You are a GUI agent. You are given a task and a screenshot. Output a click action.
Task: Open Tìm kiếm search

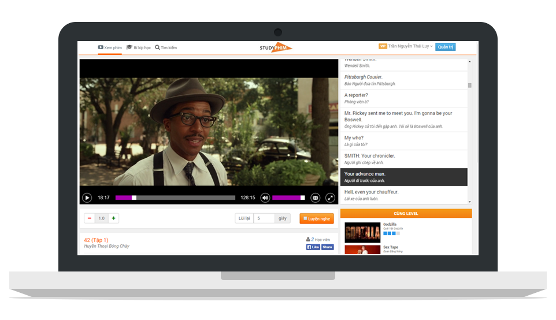(x=166, y=47)
